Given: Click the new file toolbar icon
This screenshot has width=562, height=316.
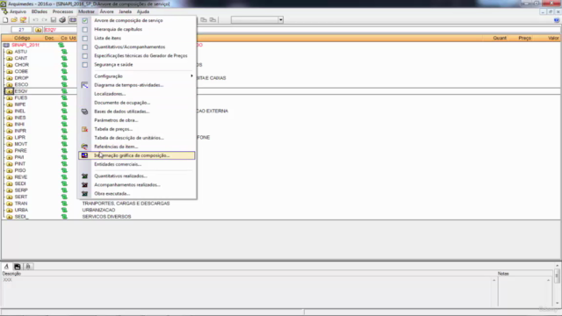Looking at the screenshot, I should tap(5, 20).
